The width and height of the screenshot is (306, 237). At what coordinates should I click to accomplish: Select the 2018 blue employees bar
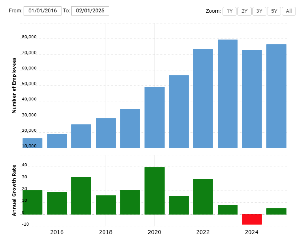point(106,133)
